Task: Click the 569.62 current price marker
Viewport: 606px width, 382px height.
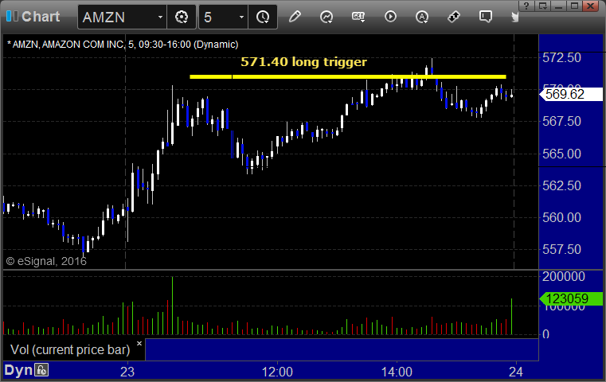Action: click(x=571, y=94)
